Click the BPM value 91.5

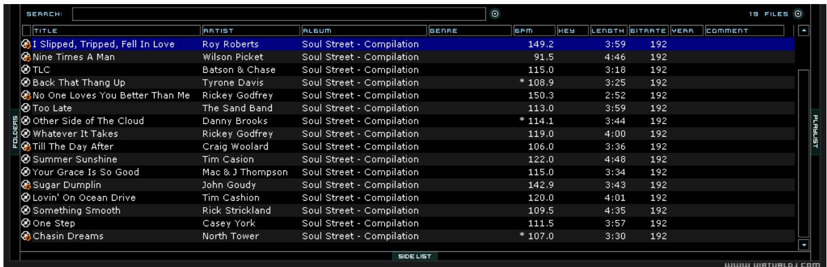(544, 57)
